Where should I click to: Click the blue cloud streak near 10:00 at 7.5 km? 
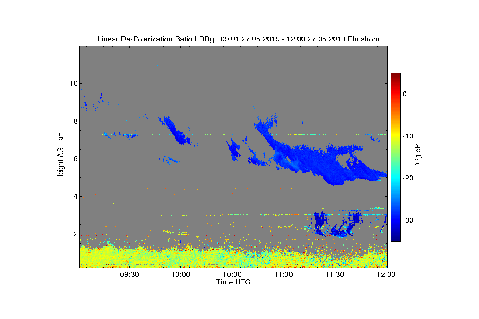pos(175,130)
